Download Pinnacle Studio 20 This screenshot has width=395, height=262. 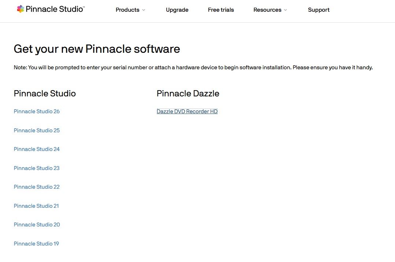pos(37,225)
